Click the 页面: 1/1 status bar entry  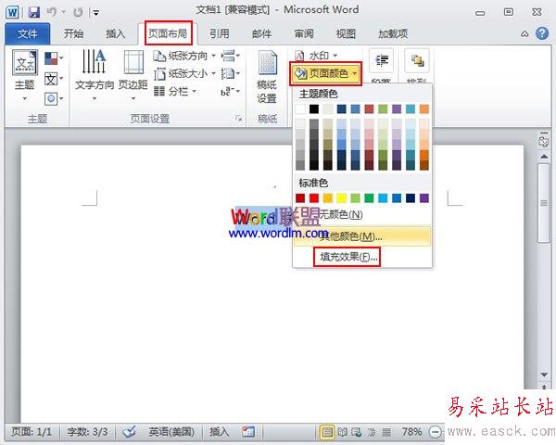point(32,431)
